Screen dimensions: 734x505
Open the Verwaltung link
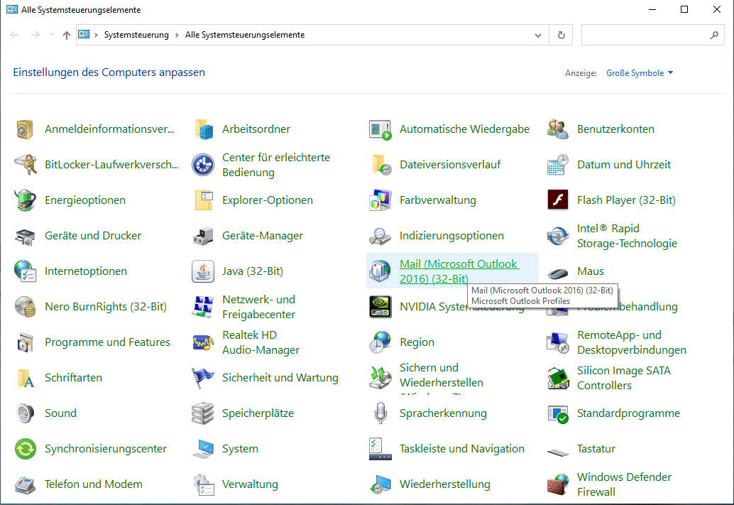click(x=250, y=484)
